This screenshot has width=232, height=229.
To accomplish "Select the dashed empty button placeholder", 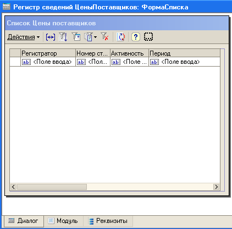I will (148, 37).
